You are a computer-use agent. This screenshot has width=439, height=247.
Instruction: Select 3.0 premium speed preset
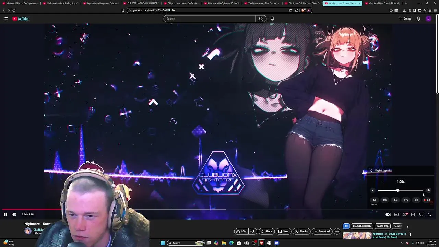[x=427, y=200]
